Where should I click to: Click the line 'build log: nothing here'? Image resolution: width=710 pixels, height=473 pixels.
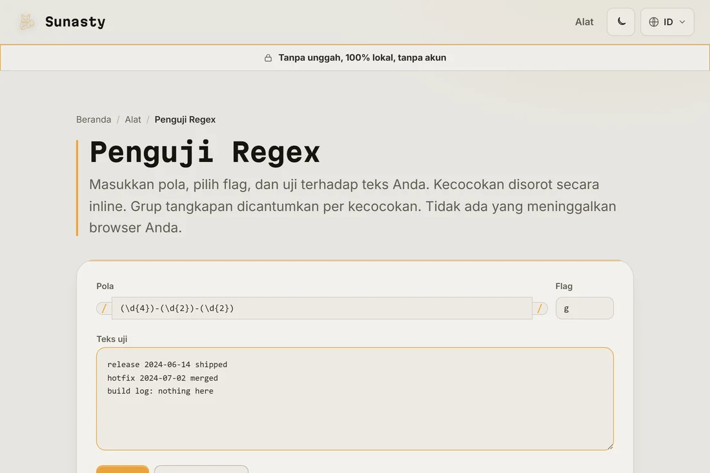coord(160,391)
